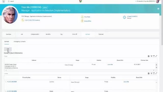
Task: Open the office location link
Action: [88, 21]
